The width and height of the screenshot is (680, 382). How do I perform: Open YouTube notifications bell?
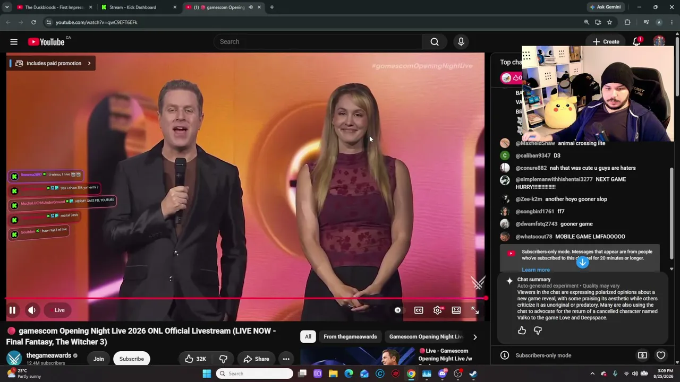(637, 42)
